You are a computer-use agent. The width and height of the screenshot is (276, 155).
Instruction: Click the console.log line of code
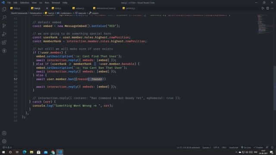(x=72, y=105)
